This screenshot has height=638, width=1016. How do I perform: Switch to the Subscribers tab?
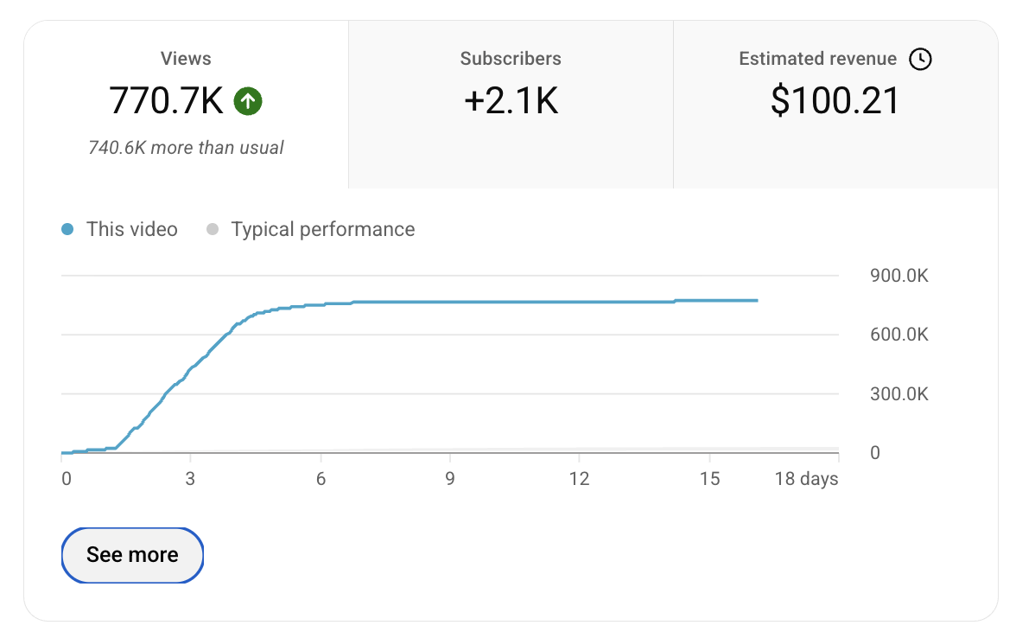pos(511,105)
